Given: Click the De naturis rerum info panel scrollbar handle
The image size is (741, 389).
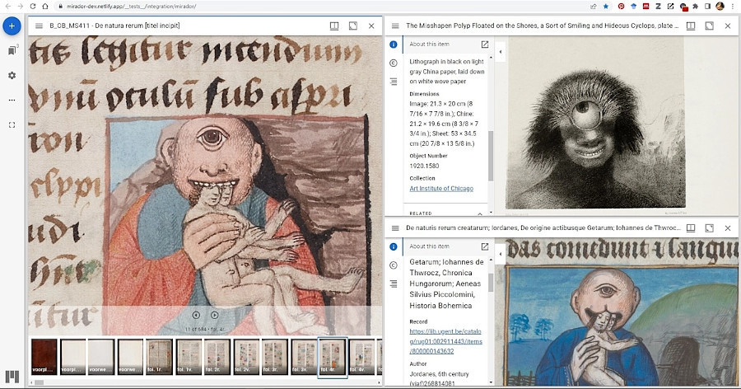Looking at the screenshot, I should click(491, 282).
